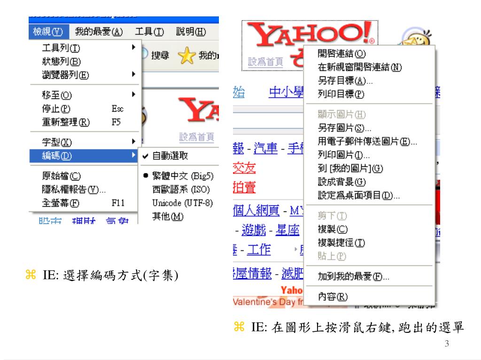Open the 說明(H) menu
Image resolution: width=481 pixels, height=360 pixels.
tap(191, 31)
